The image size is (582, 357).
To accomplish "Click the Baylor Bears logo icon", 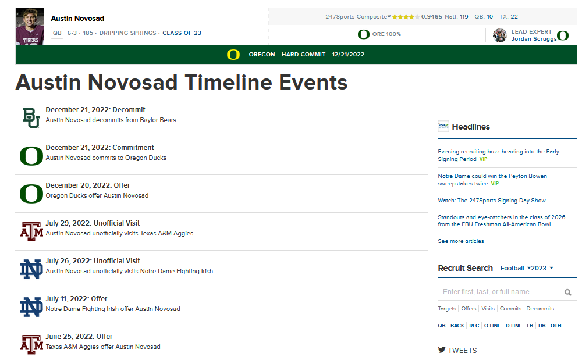I will (x=31, y=117).
